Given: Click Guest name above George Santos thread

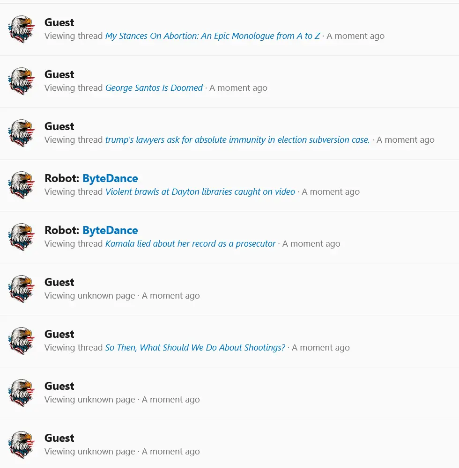Looking at the screenshot, I should pyautogui.click(x=59, y=74).
